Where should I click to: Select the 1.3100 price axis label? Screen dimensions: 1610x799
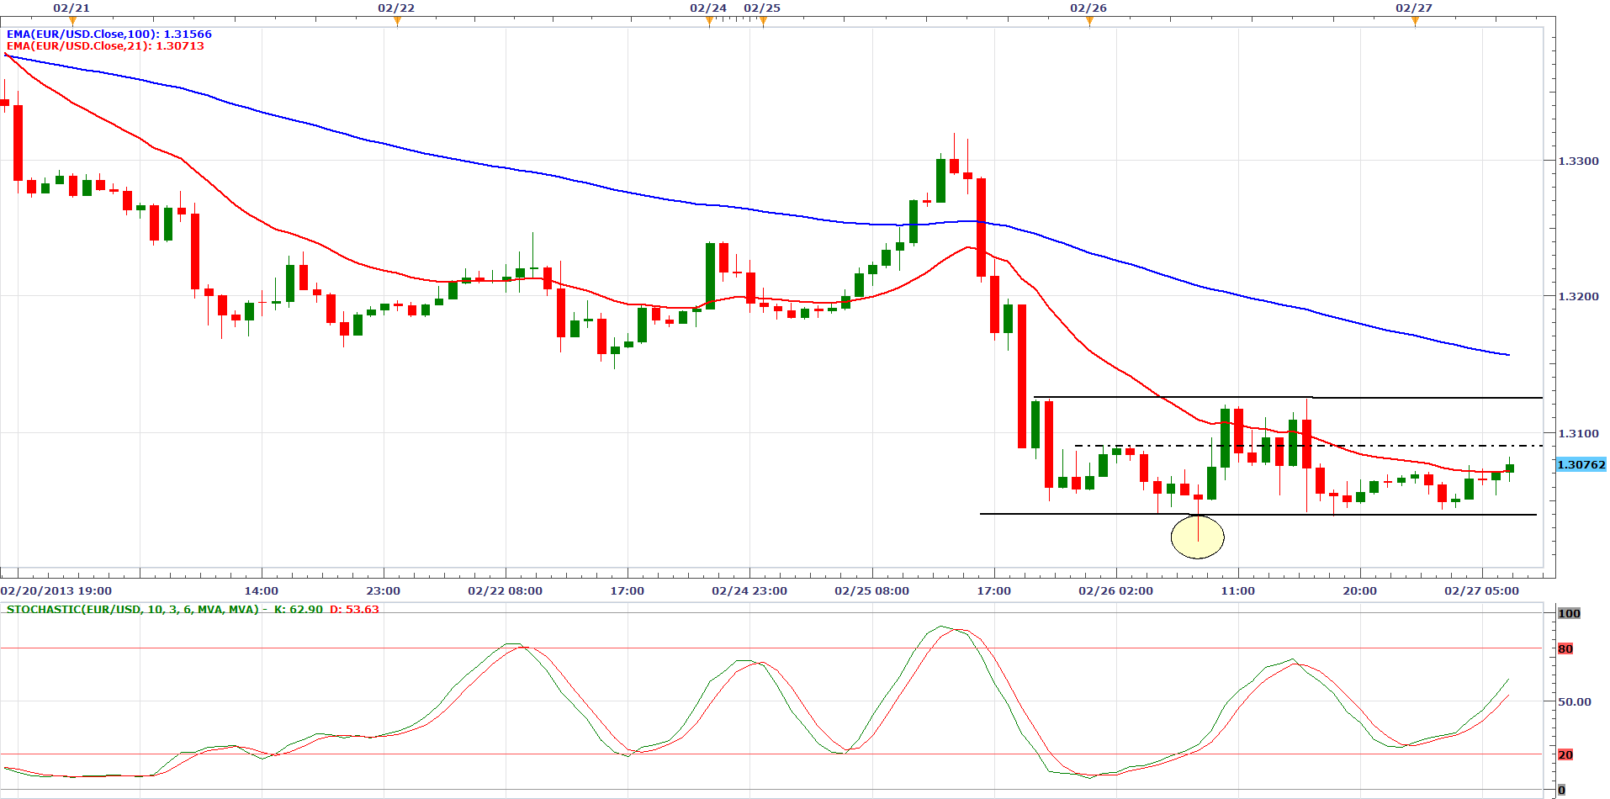[1578, 433]
